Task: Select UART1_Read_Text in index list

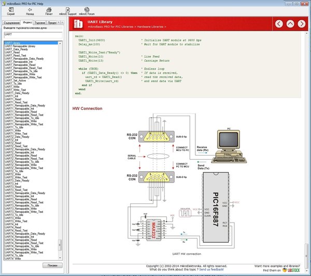Action: 16,102
